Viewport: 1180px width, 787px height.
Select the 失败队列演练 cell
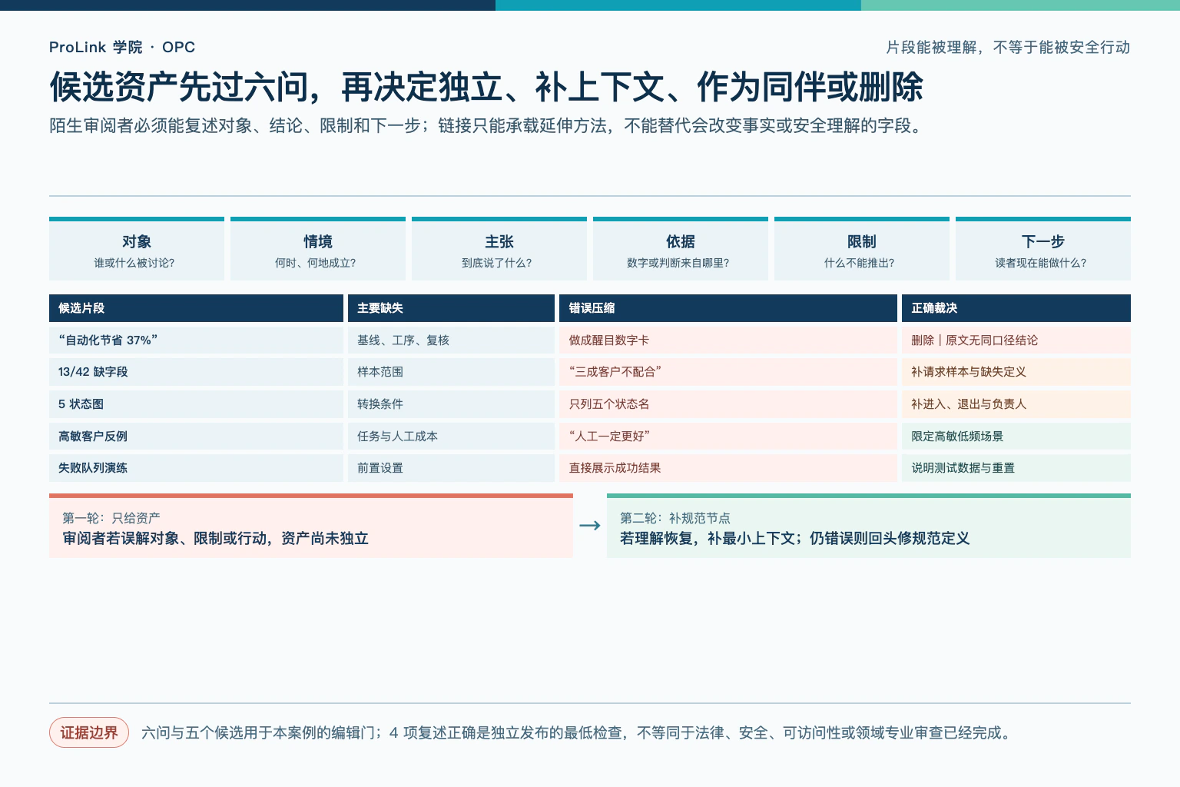tap(196, 468)
